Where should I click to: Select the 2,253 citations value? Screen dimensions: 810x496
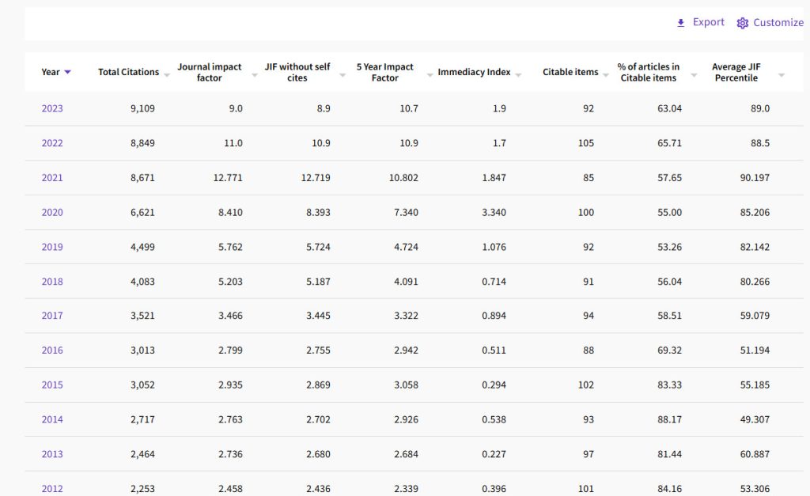[x=142, y=489]
